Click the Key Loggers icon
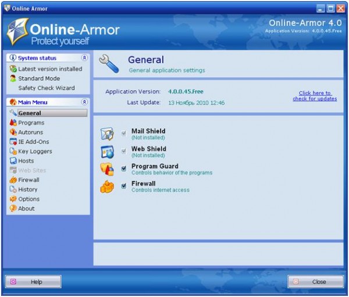This screenshot has width=349, height=297. (13, 151)
